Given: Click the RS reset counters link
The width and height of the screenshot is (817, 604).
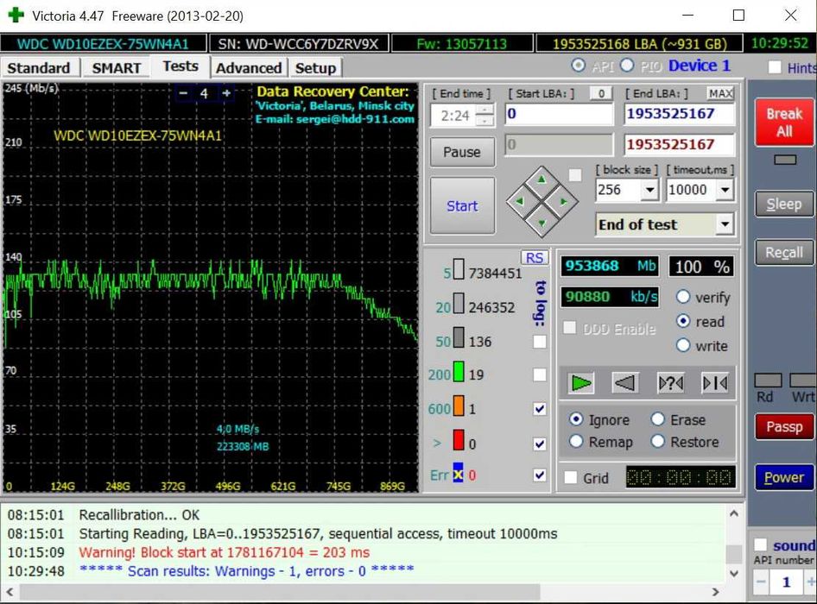Looking at the screenshot, I should (x=535, y=258).
